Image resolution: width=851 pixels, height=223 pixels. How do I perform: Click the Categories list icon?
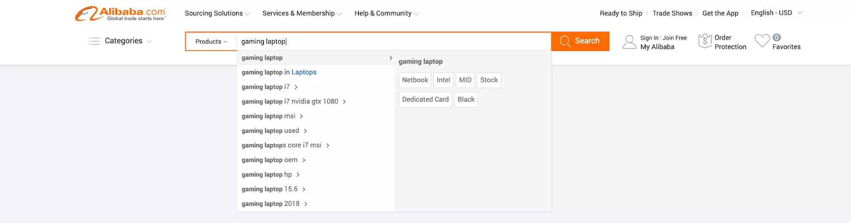click(94, 41)
